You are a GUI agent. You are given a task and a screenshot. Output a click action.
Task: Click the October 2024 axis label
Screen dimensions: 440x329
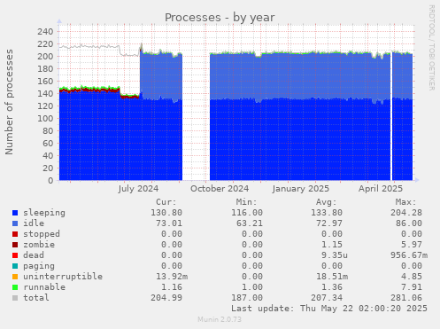pyautogui.click(x=220, y=189)
